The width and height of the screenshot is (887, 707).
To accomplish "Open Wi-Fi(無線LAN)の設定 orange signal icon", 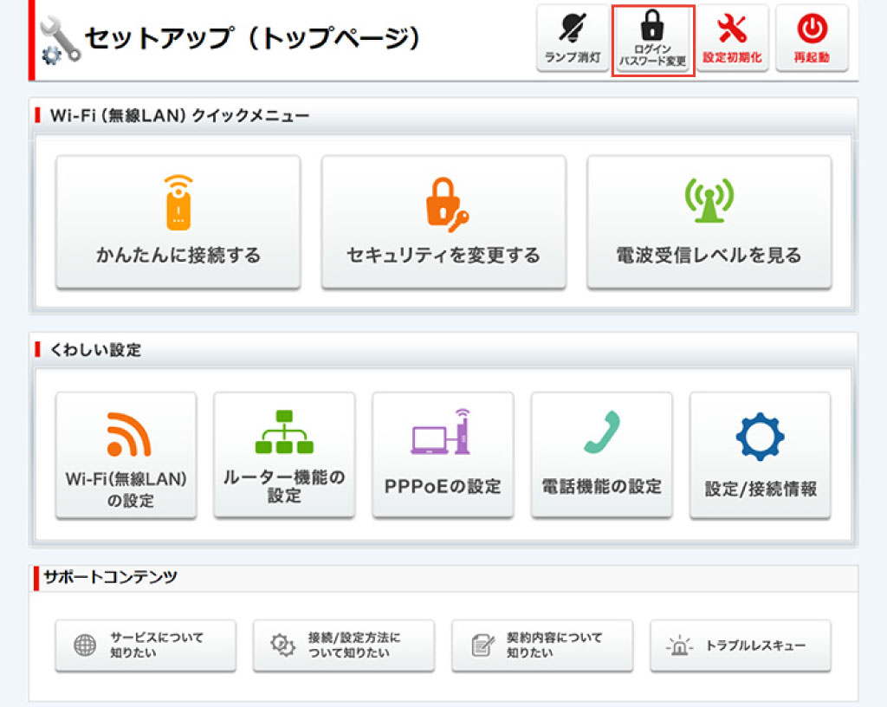I will point(126,435).
